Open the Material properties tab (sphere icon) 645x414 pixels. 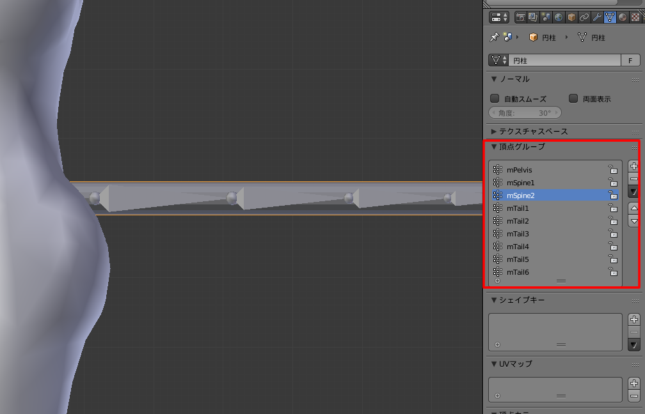(x=623, y=17)
